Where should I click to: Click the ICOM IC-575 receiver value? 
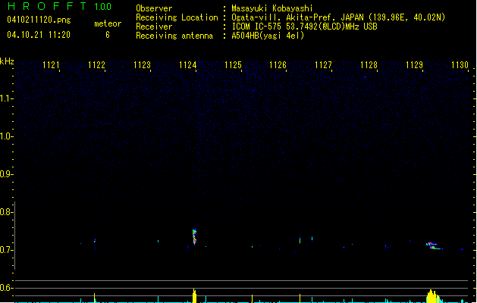[304, 27]
